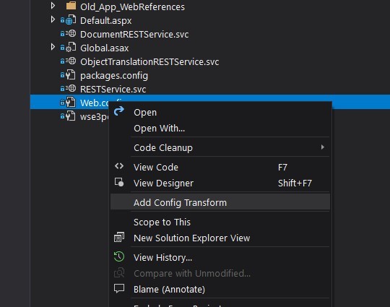Expand the Global.asax node
This screenshot has height=307, width=390.
click(53, 47)
